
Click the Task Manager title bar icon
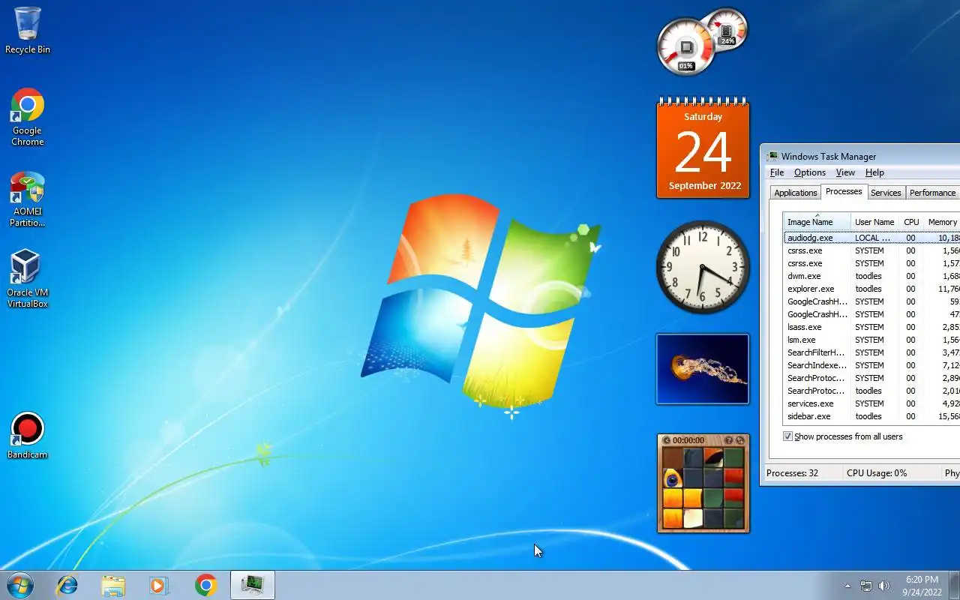click(772, 157)
